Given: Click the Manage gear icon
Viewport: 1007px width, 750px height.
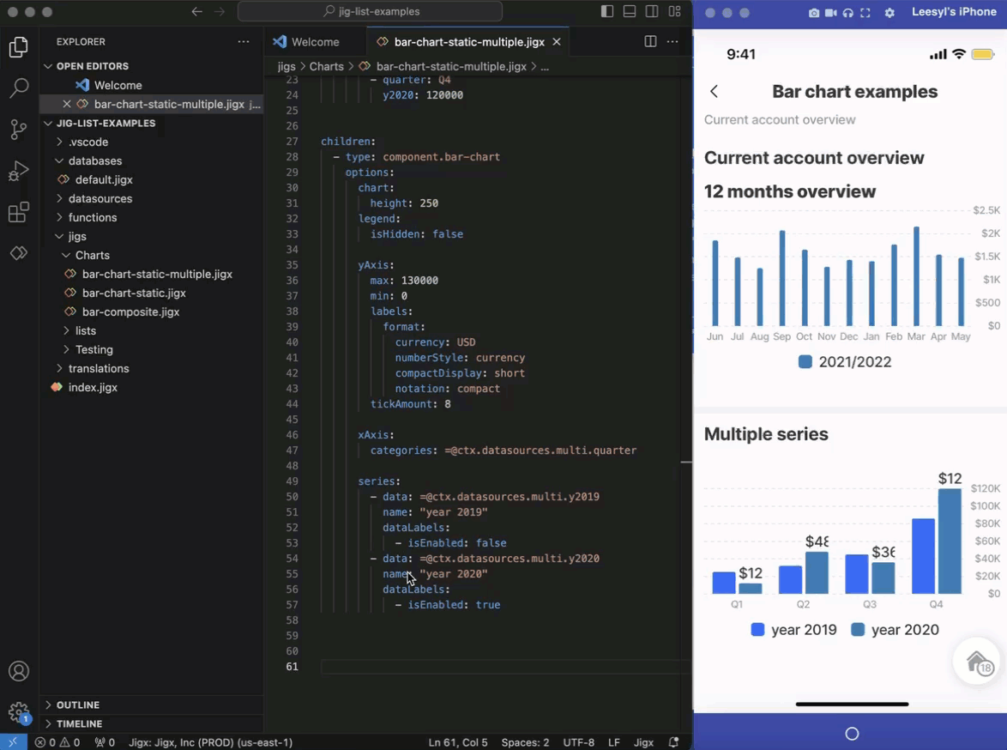Looking at the screenshot, I should (19, 712).
